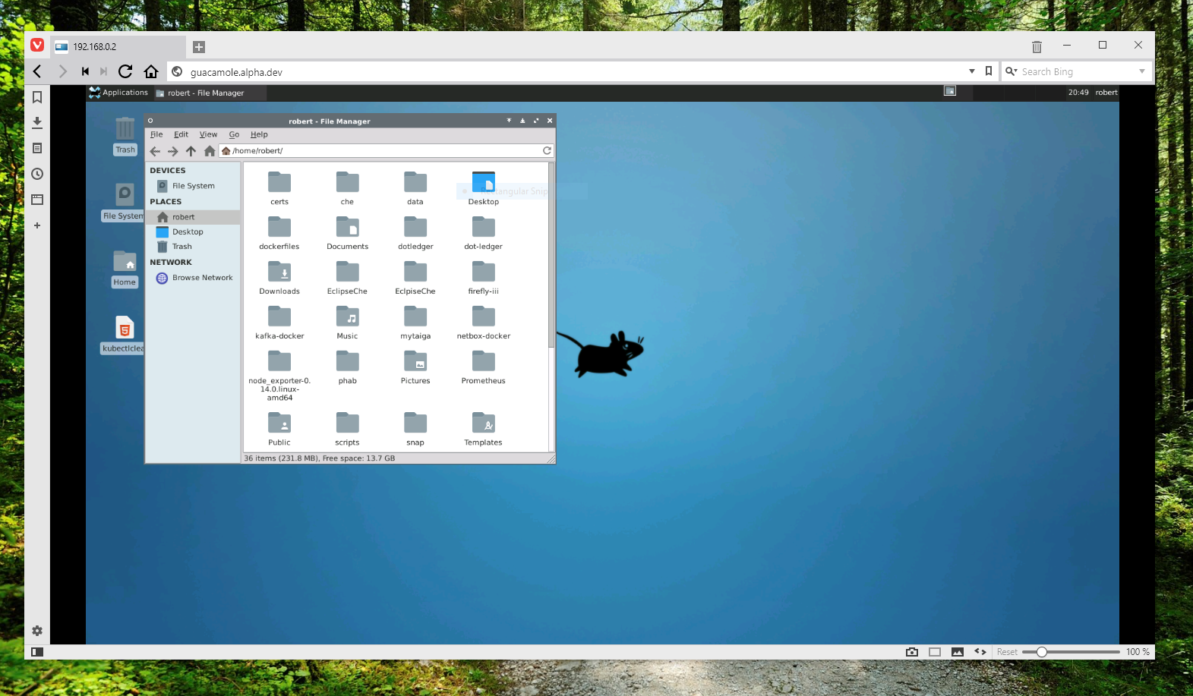This screenshot has width=1193, height=696.
Task: Open the Help menu in File Manager
Action: [259, 134]
